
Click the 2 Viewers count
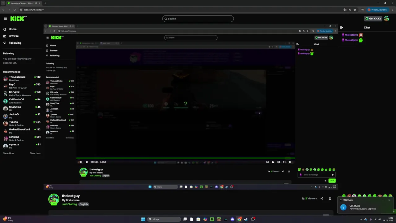pyautogui.click(x=309, y=199)
